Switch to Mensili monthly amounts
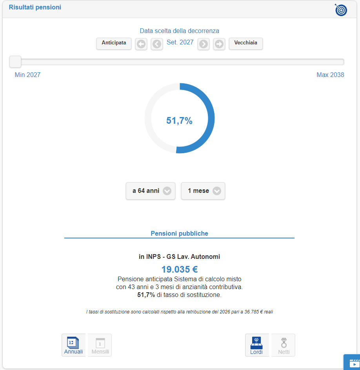Screen dimensions: 360x370 tap(100, 345)
